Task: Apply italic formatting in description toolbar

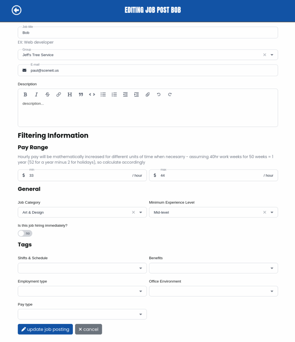Action: [36, 95]
